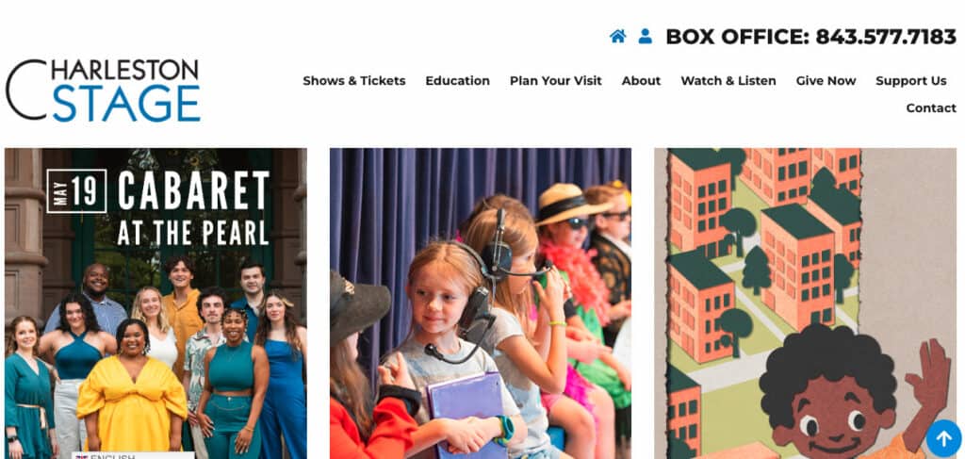Click the Give Now link
Image resolution: width=965 pixels, height=459 pixels.
826,81
